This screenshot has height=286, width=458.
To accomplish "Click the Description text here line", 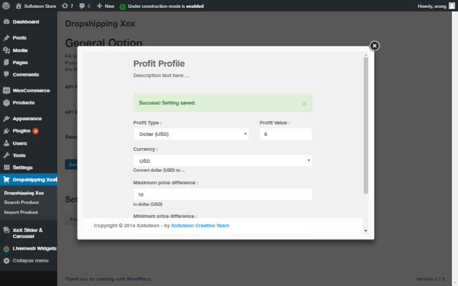I will (x=161, y=75).
